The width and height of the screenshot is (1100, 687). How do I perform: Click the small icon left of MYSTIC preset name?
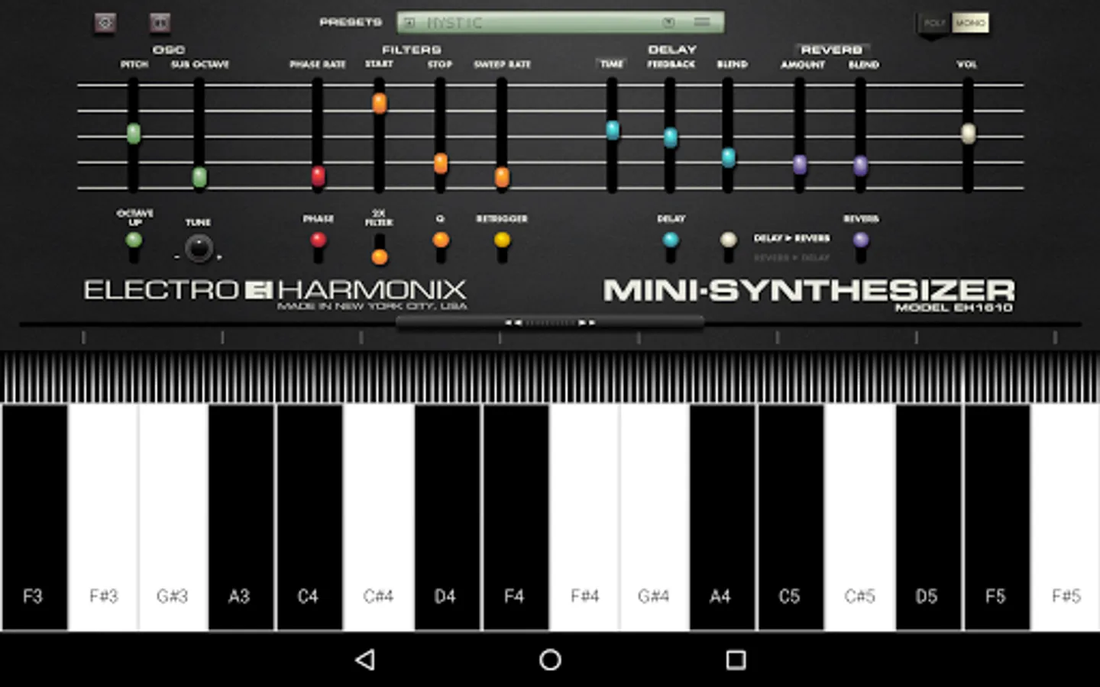click(x=409, y=23)
